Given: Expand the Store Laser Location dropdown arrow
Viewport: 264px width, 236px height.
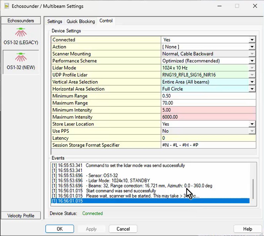Looking at the screenshot, I should click(x=252, y=124).
